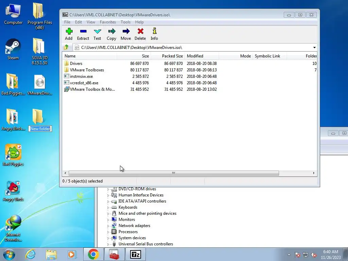Image resolution: width=348 pixels, height=261 pixels.
Task: Click the horizontal scrollbar thumb
Action: point(174,173)
